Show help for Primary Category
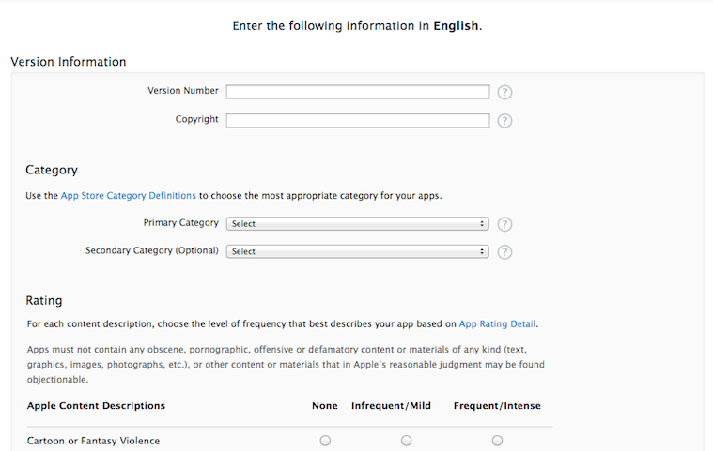 pos(504,224)
